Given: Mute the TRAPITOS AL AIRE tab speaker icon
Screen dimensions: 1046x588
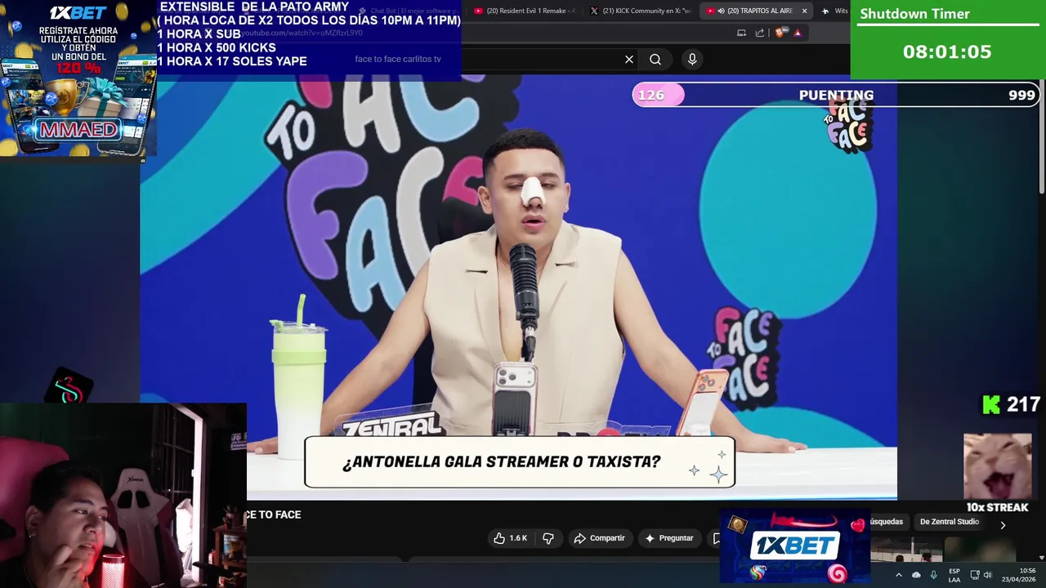Looking at the screenshot, I should 721,11.
